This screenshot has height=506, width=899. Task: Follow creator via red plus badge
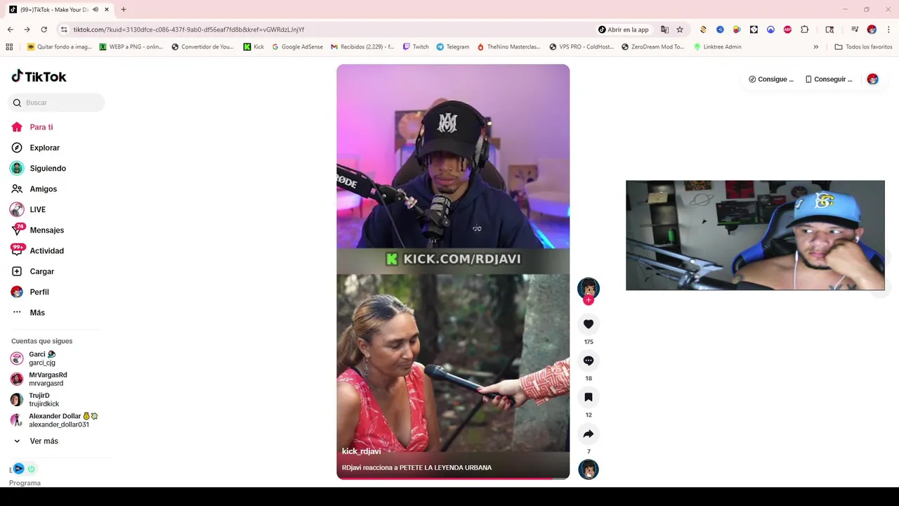pyautogui.click(x=589, y=300)
